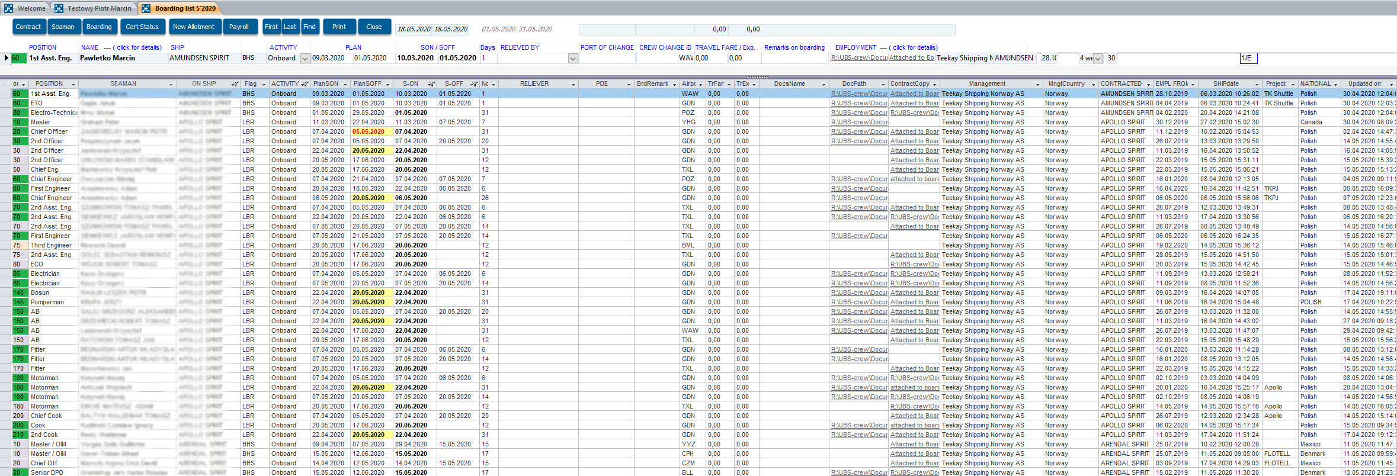Click the '1/E' input box

1248,58
